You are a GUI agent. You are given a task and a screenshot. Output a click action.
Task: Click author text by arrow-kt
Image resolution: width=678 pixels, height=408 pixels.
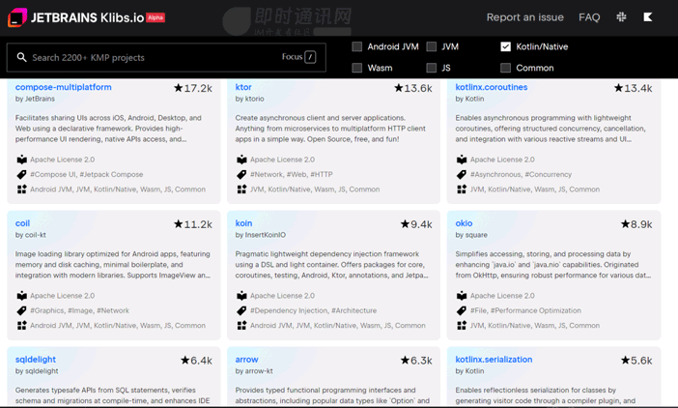[x=254, y=371]
